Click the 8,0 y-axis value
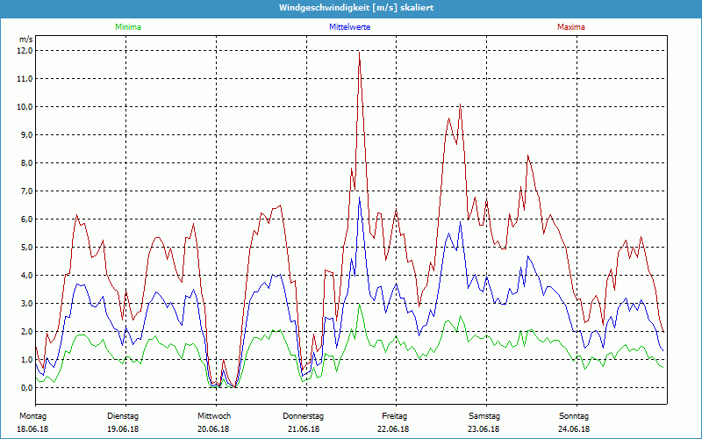Screen dimensions: 702x439 (26, 163)
